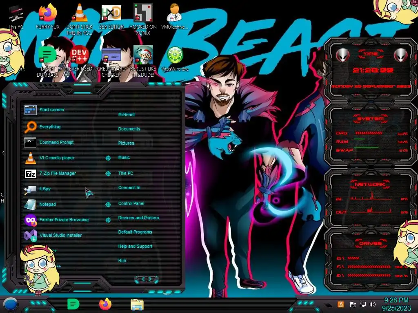Viewport: 418px width, 313px height.
Task: Open the HxD SEX EDITOR desktop shortcut
Action: coord(111,16)
